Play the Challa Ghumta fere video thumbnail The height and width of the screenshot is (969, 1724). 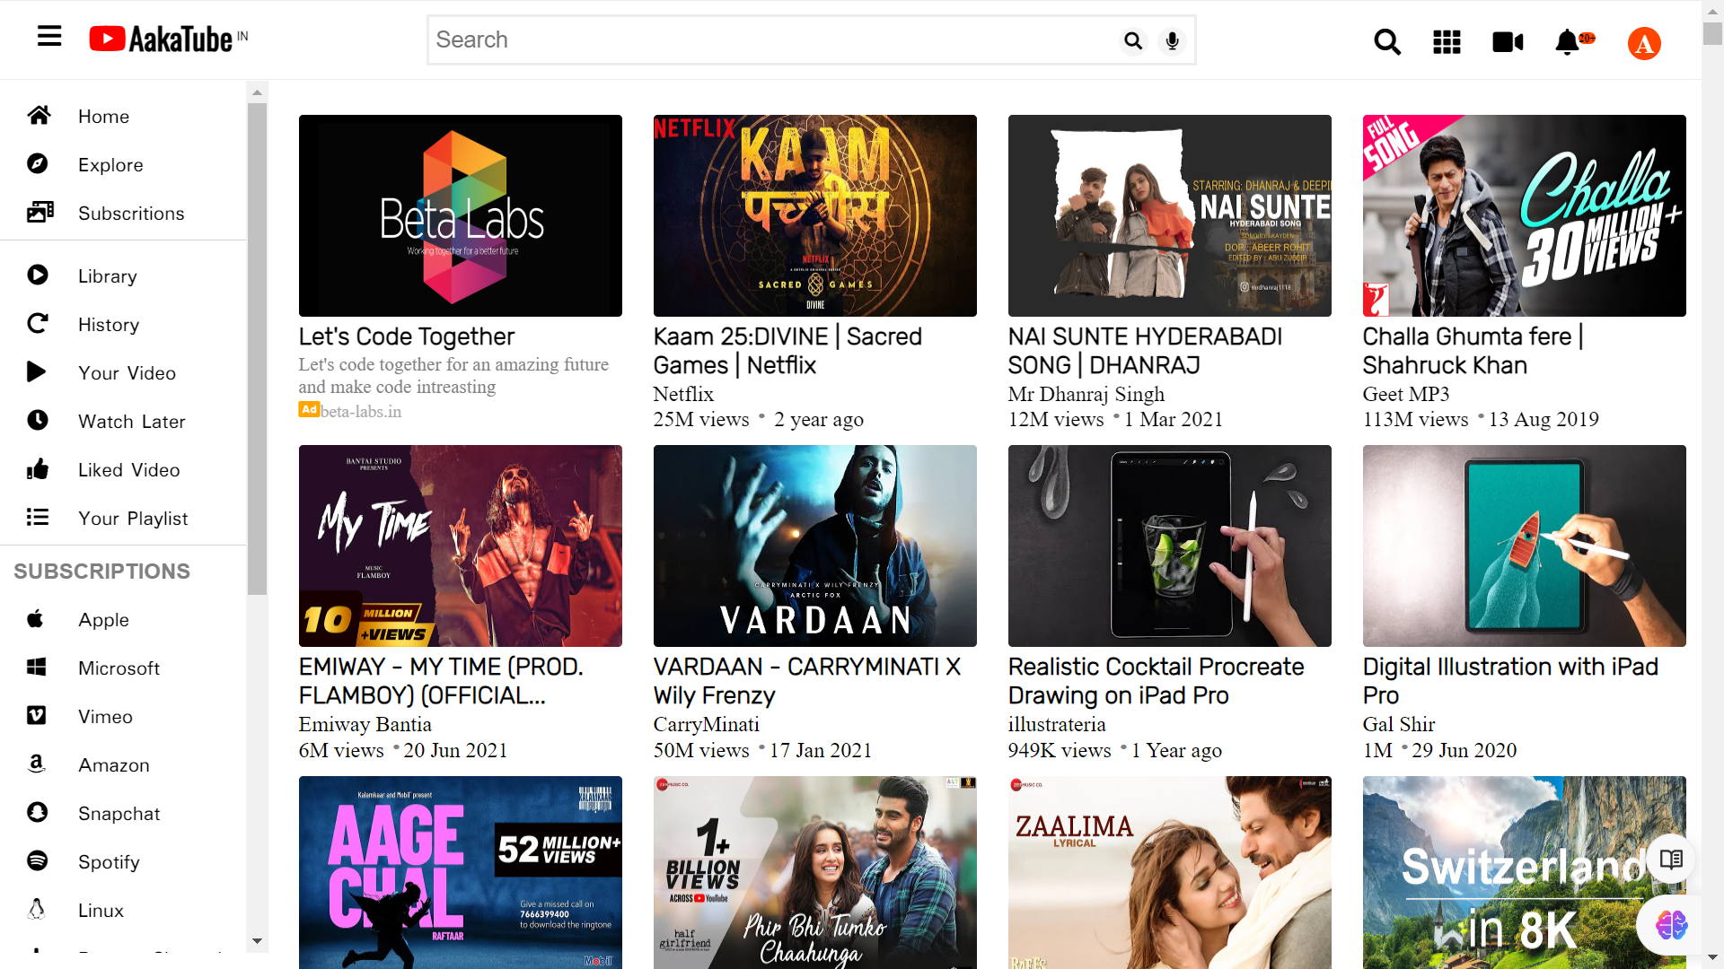tap(1524, 215)
